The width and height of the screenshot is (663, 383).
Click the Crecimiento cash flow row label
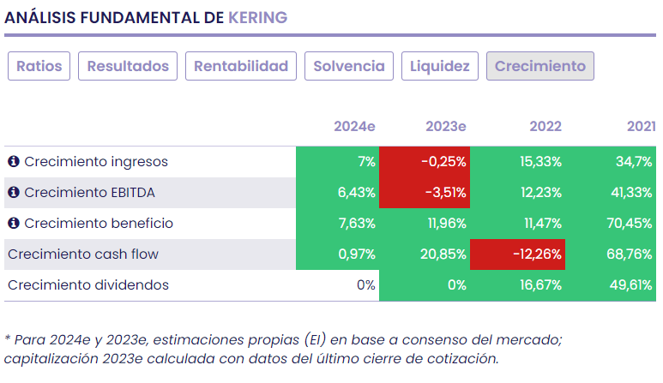click(x=83, y=254)
